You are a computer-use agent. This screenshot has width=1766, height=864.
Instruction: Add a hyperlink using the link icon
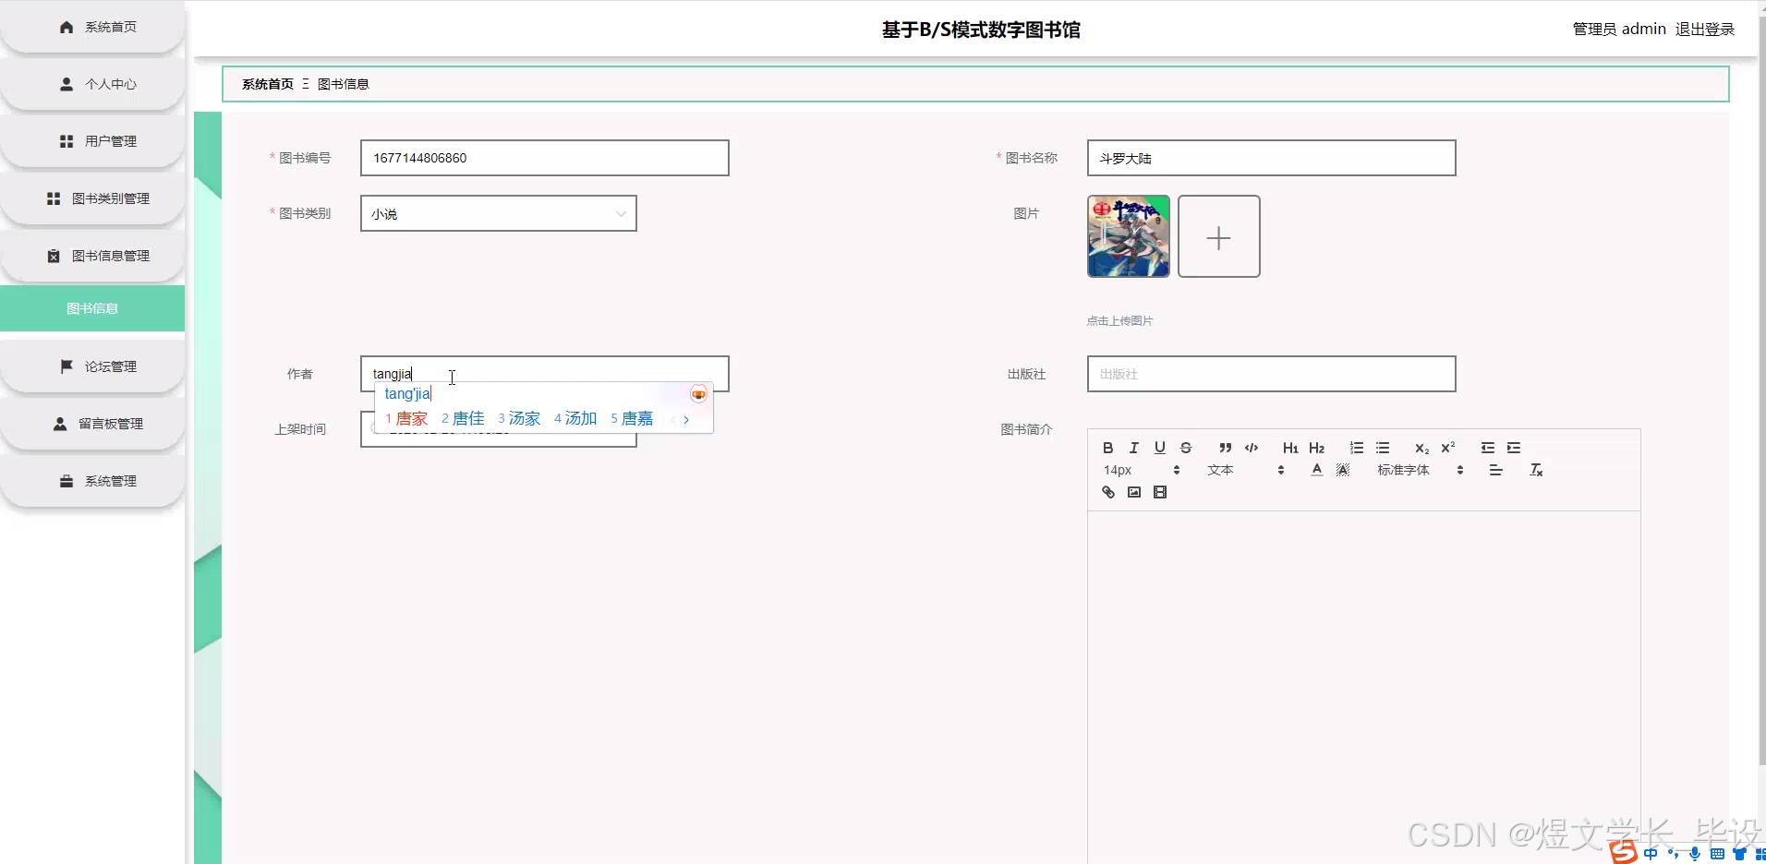point(1107,492)
